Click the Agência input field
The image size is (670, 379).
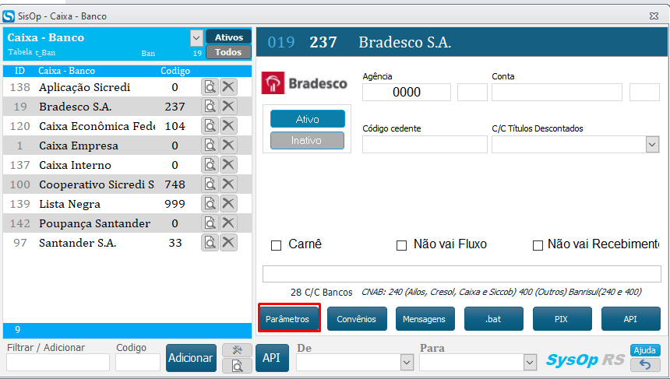(406, 92)
